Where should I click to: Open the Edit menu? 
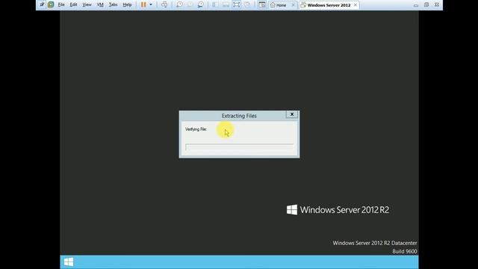coord(73,5)
